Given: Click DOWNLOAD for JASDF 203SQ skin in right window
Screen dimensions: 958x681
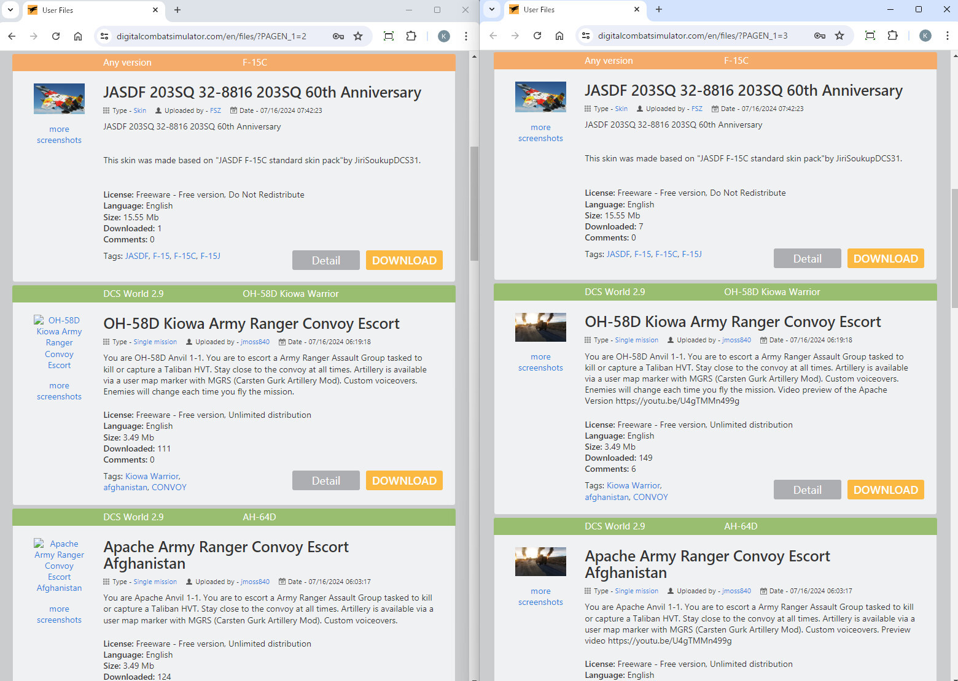Looking at the screenshot, I should tap(886, 258).
